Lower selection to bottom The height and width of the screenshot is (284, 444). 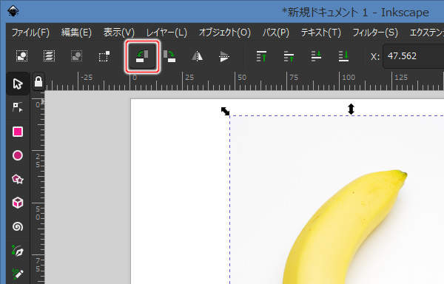tap(343, 56)
